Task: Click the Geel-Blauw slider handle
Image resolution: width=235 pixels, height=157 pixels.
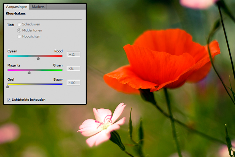Action: click(x=8, y=86)
